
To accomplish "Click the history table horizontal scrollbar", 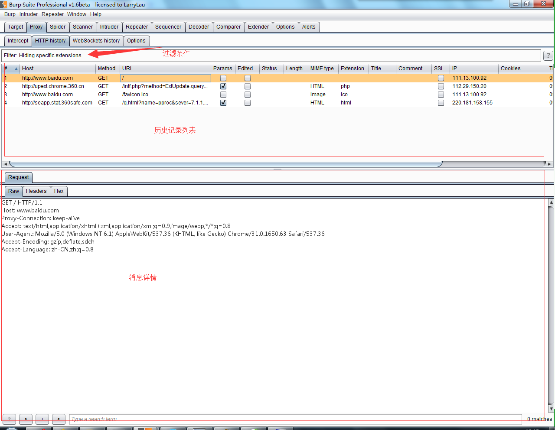I will tap(225, 164).
